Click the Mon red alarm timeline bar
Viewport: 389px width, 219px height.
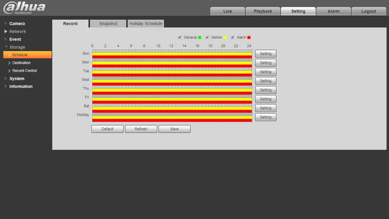(x=172, y=66)
